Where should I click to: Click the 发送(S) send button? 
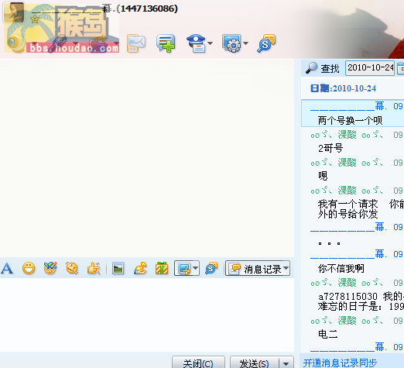point(254,362)
